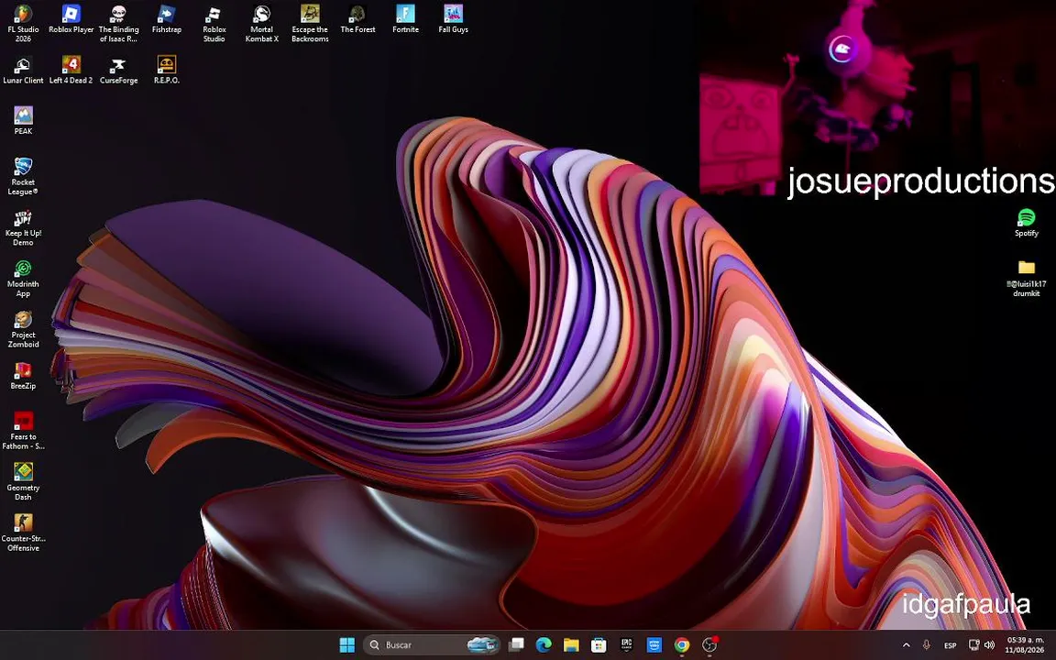Select the Modrinth App shortcut

(23, 279)
